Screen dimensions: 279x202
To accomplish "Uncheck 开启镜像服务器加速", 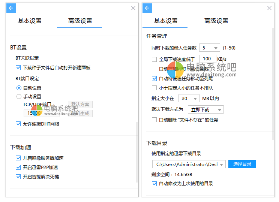I will tap(18, 158).
